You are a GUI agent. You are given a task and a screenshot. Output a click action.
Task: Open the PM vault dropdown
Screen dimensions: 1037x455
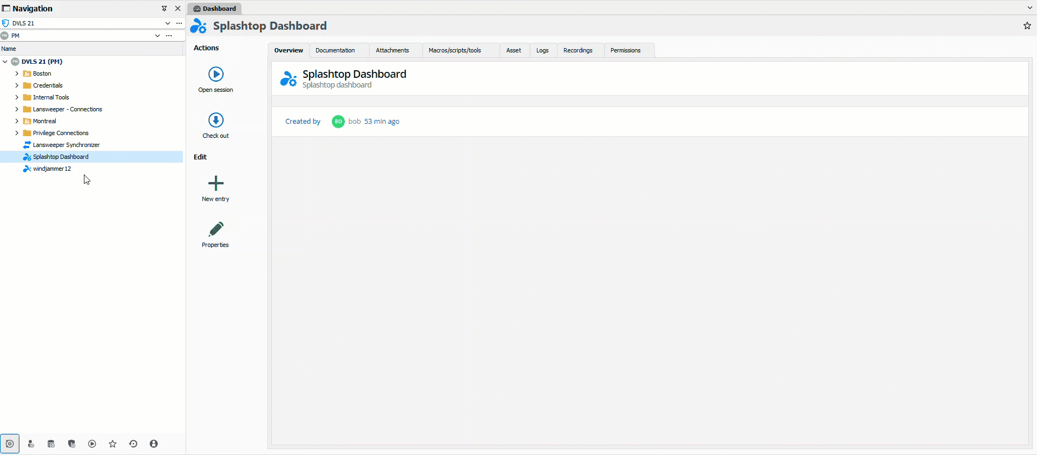(x=157, y=36)
